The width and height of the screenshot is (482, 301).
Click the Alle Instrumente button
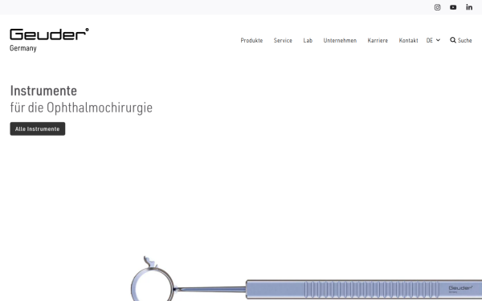(x=38, y=128)
